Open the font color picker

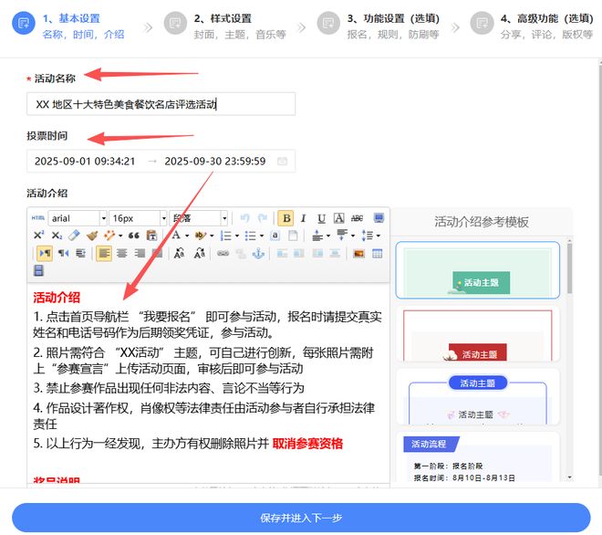(177, 236)
